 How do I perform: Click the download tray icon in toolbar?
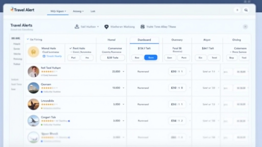click(x=77, y=27)
